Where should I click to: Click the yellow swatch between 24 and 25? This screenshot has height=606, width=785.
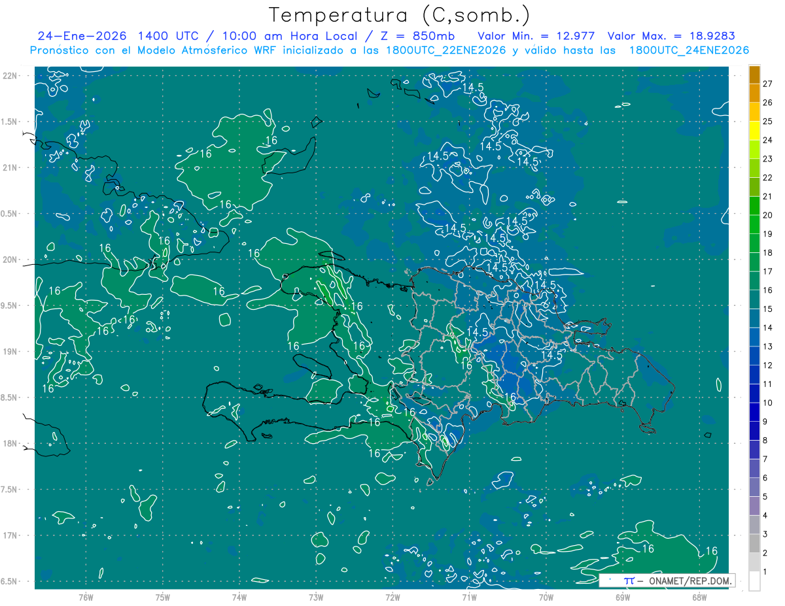(754, 131)
